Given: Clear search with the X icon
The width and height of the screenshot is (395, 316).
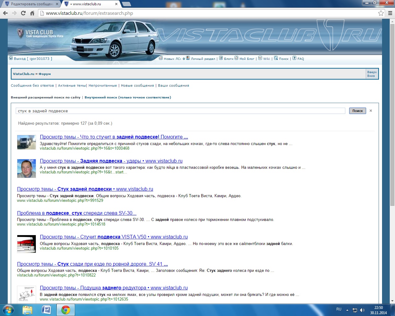Looking at the screenshot, I should point(371,111).
